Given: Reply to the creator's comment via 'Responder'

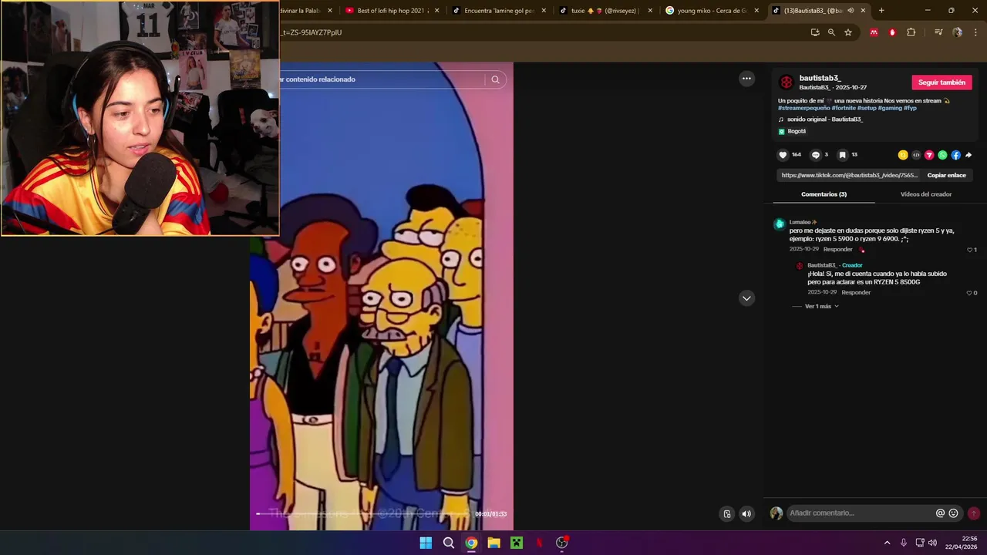Looking at the screenshot, I should (x=856, y=293).
